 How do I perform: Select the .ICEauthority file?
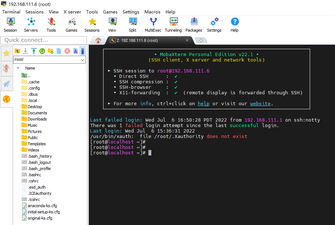coord(37,193)
